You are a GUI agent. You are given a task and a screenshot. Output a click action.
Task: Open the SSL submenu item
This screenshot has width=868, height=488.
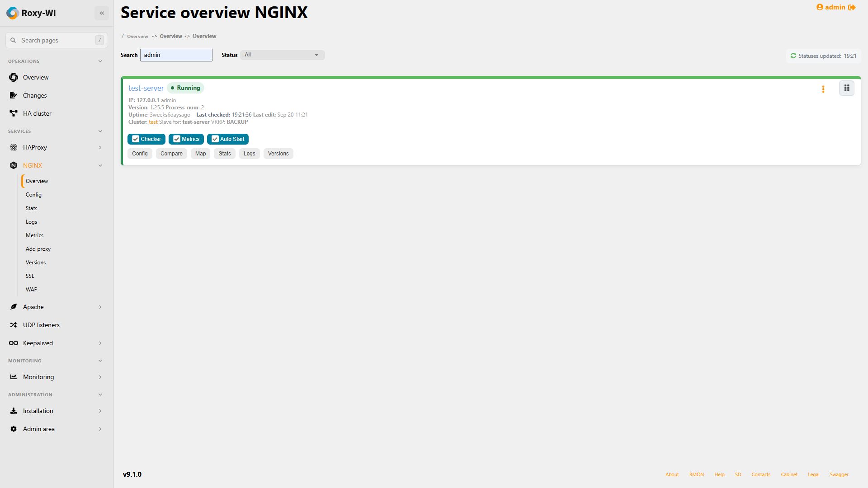(30, 276)
